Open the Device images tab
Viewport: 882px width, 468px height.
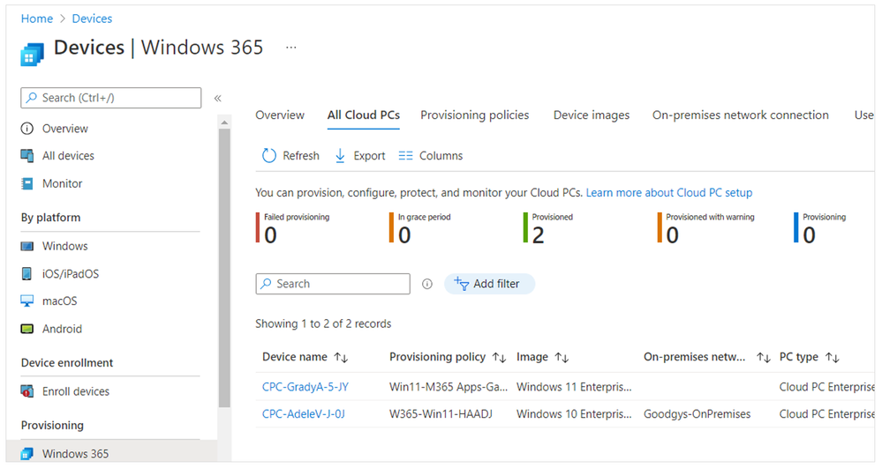[592, 115]
